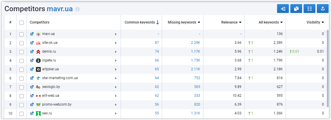Select the checkbox for seo.ru row
Screen dimensions: 331x120
tap(22, 114)
